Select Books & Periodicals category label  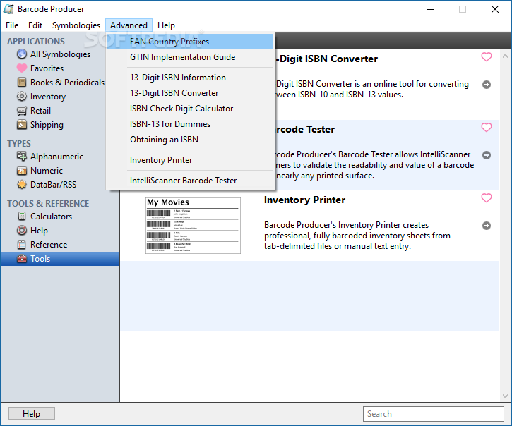67,83
